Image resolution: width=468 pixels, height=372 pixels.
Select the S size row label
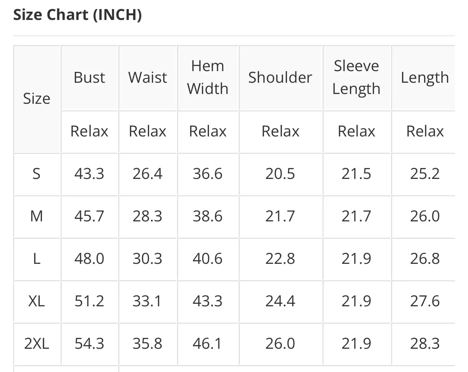(37, 174)
